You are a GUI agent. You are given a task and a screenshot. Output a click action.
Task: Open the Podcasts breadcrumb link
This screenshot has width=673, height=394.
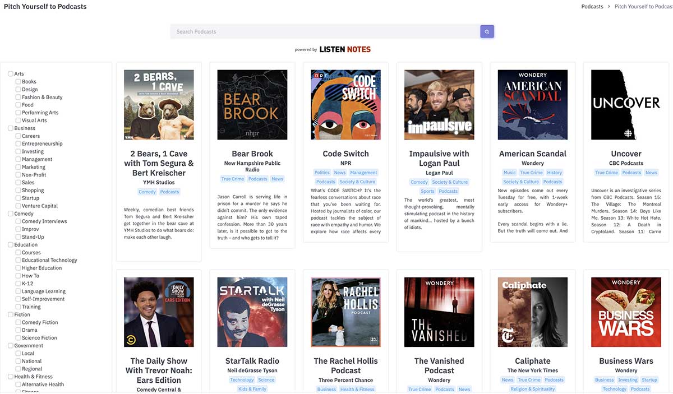(592, 7)
